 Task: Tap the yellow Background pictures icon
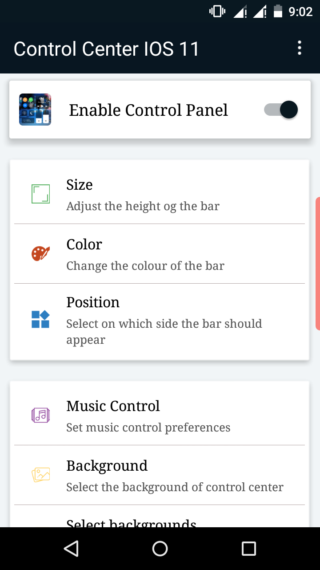tap(40, 475)
